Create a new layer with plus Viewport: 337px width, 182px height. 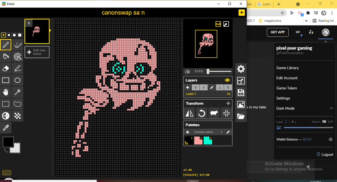click(188, 88)
